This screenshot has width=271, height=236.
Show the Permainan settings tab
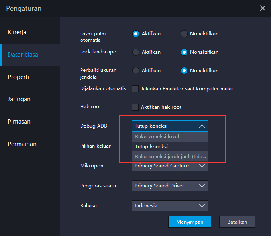(30, 144)
